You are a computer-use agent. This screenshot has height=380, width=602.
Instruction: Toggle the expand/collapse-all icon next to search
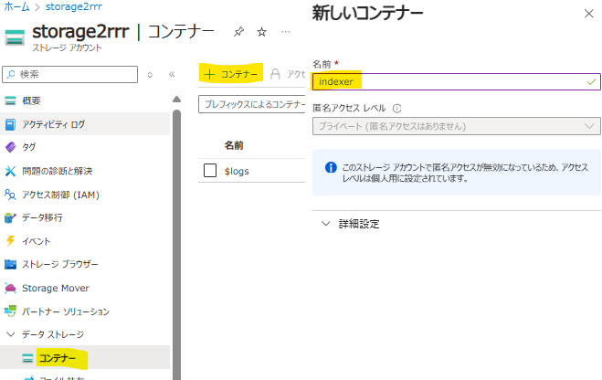pos(150,75)
